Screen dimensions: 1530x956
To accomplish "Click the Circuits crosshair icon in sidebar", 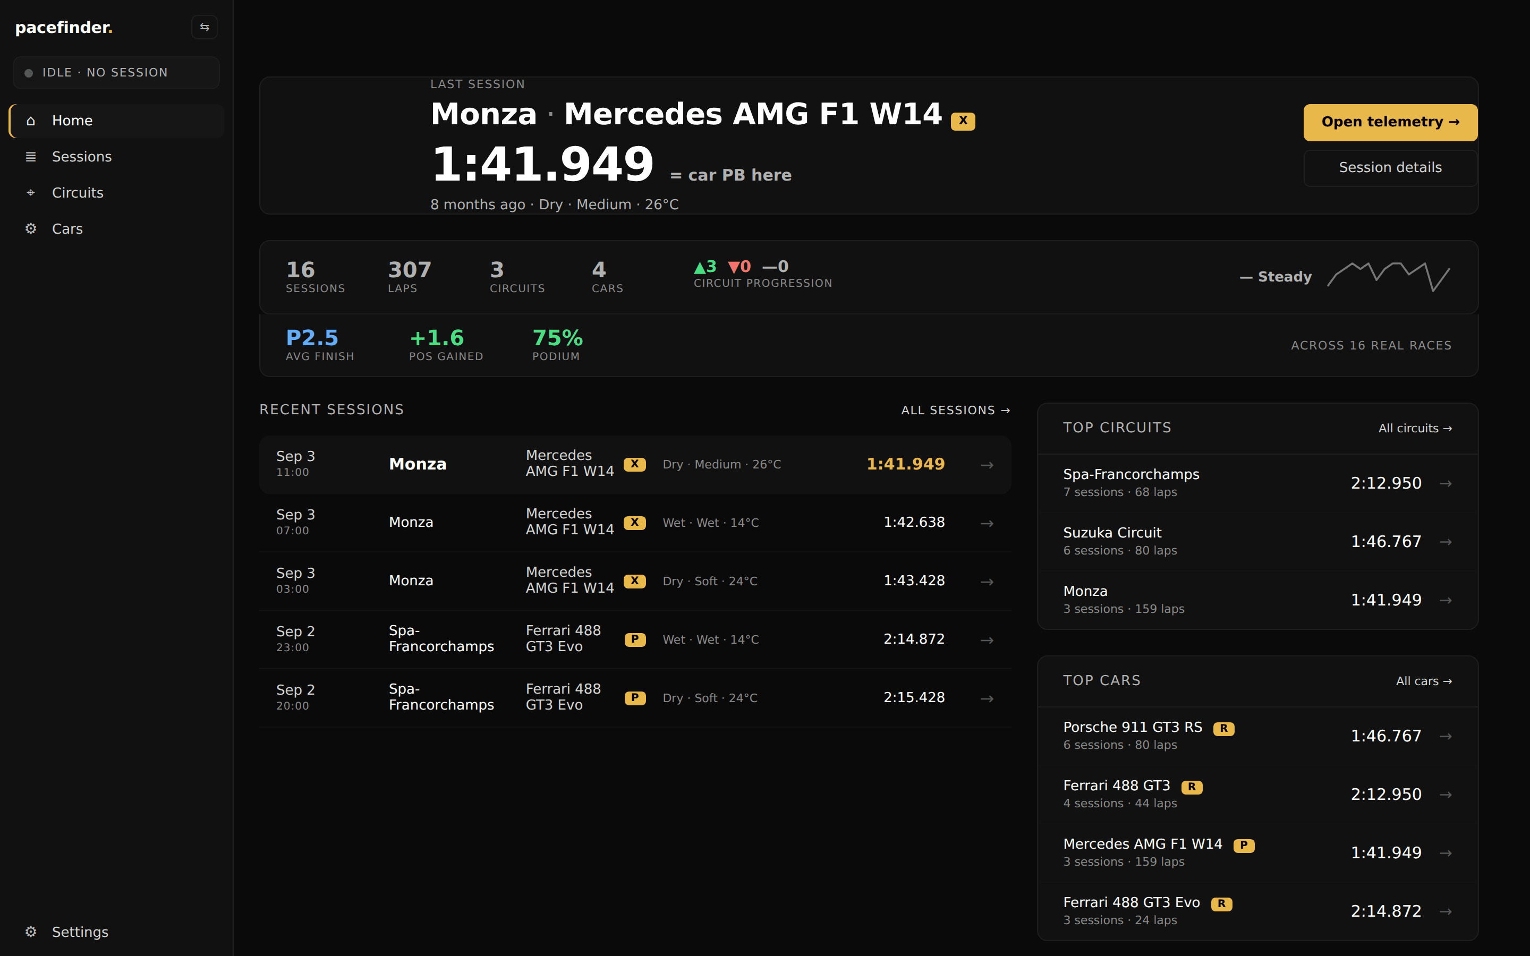I will point(30,193).
